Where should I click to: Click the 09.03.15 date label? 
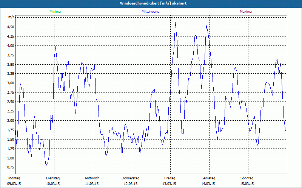pos(14,184)
